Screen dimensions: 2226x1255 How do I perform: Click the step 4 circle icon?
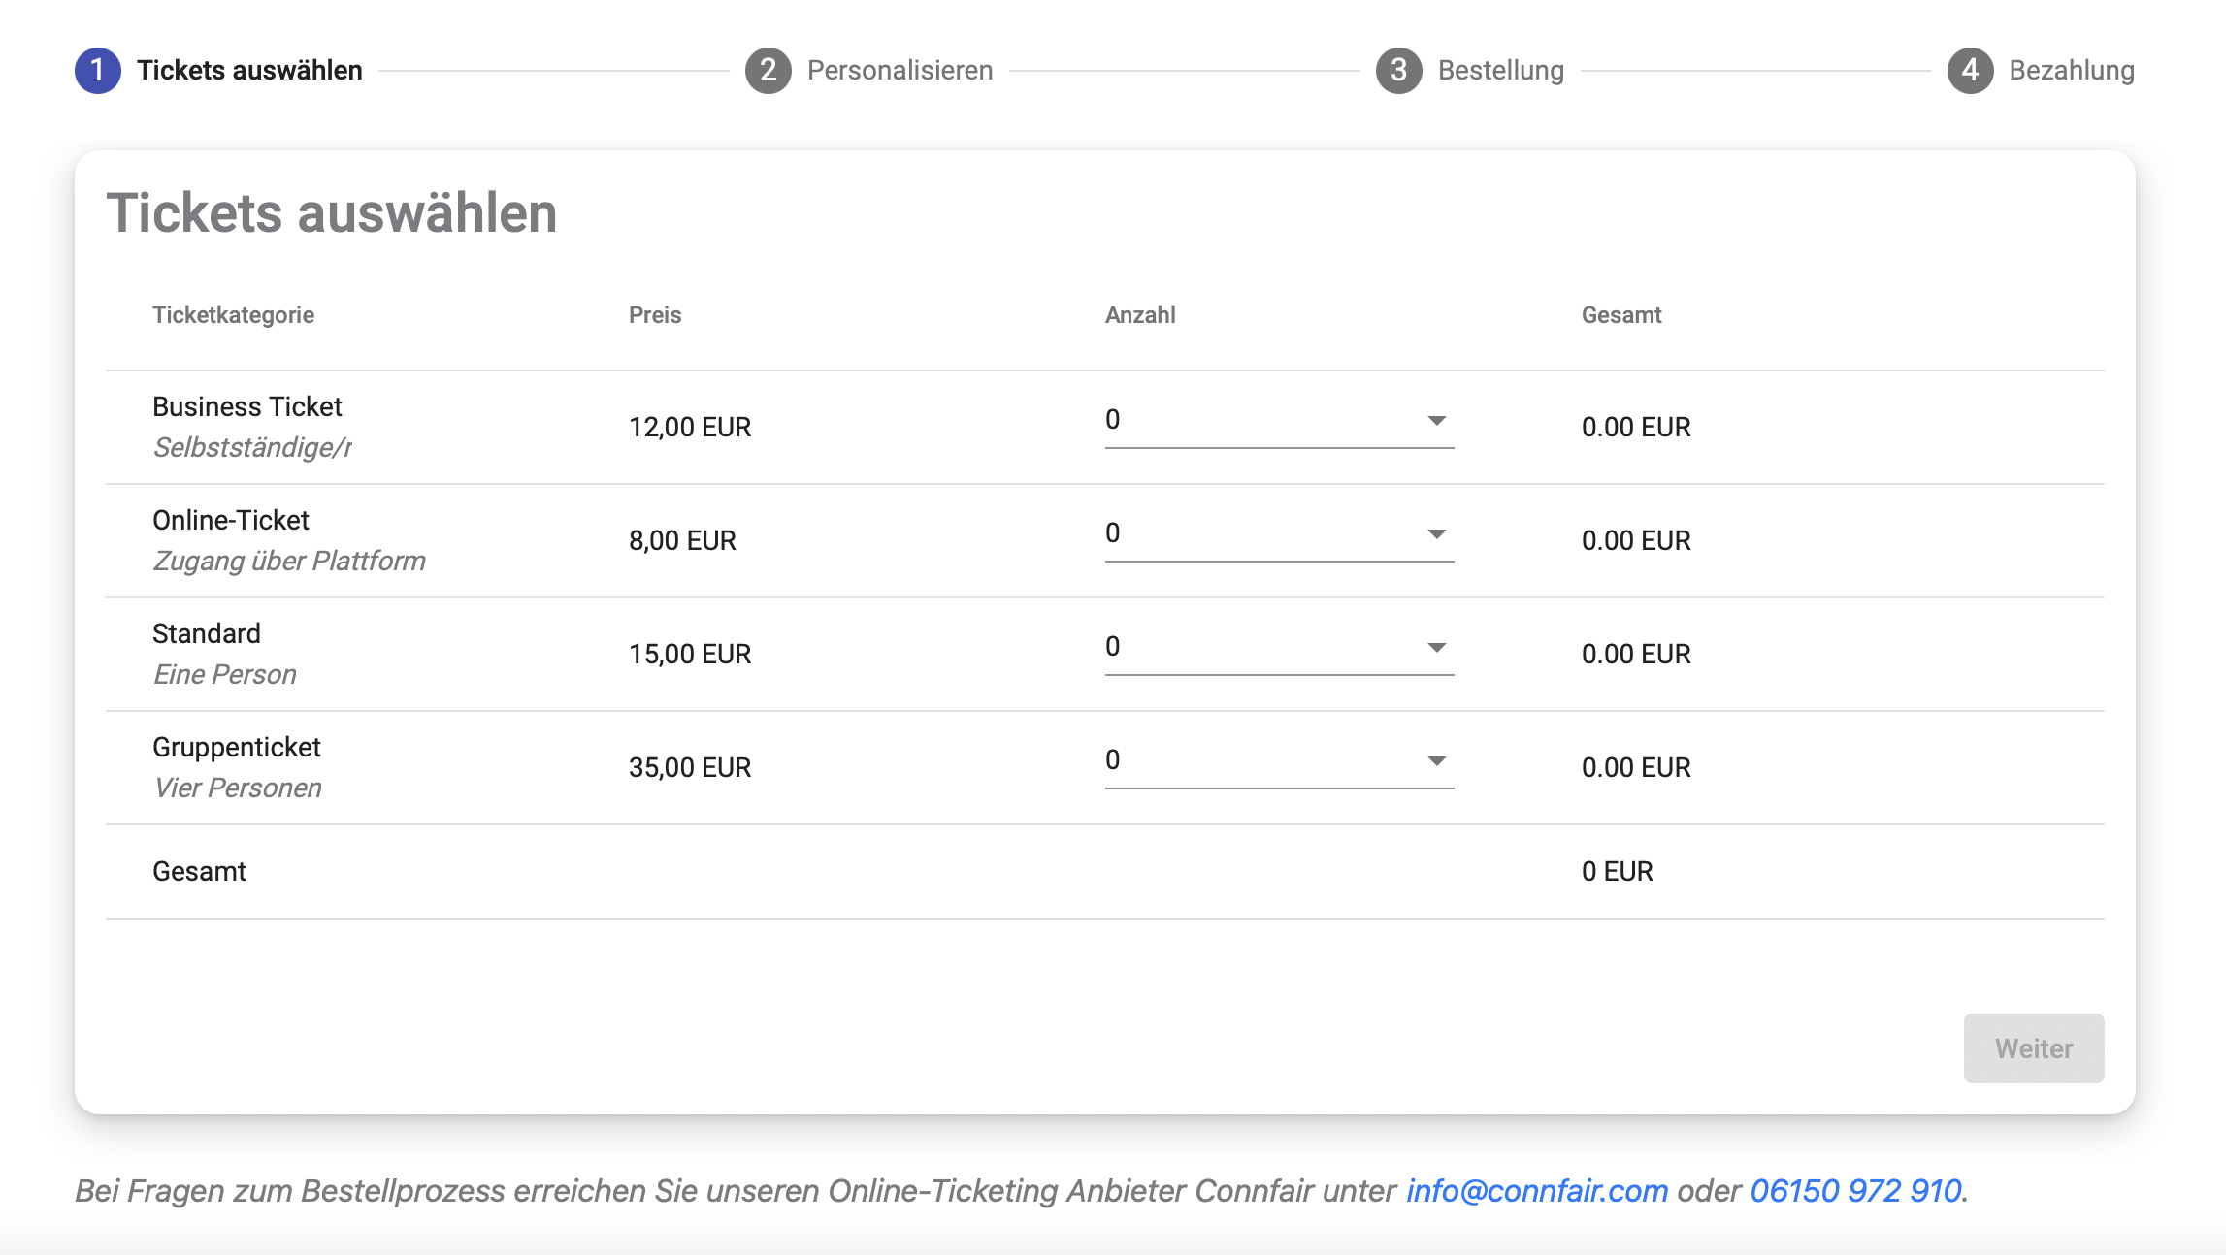click(1970, 71)
